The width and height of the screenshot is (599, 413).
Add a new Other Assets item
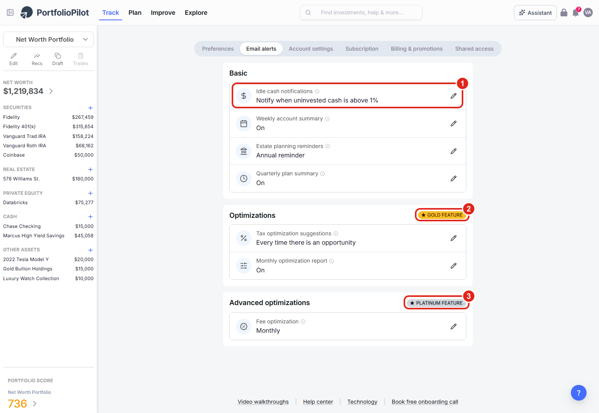[90, 250]
